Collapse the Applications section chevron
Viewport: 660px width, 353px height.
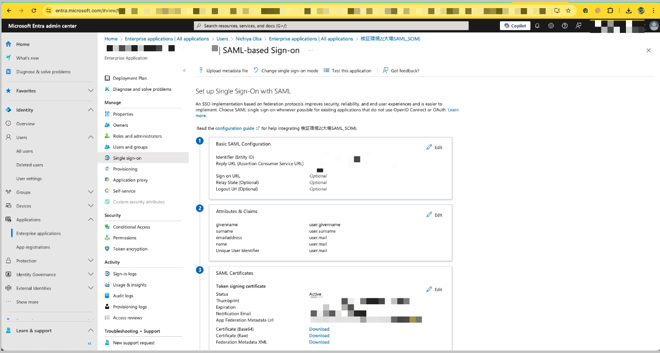tap(91, 220)
